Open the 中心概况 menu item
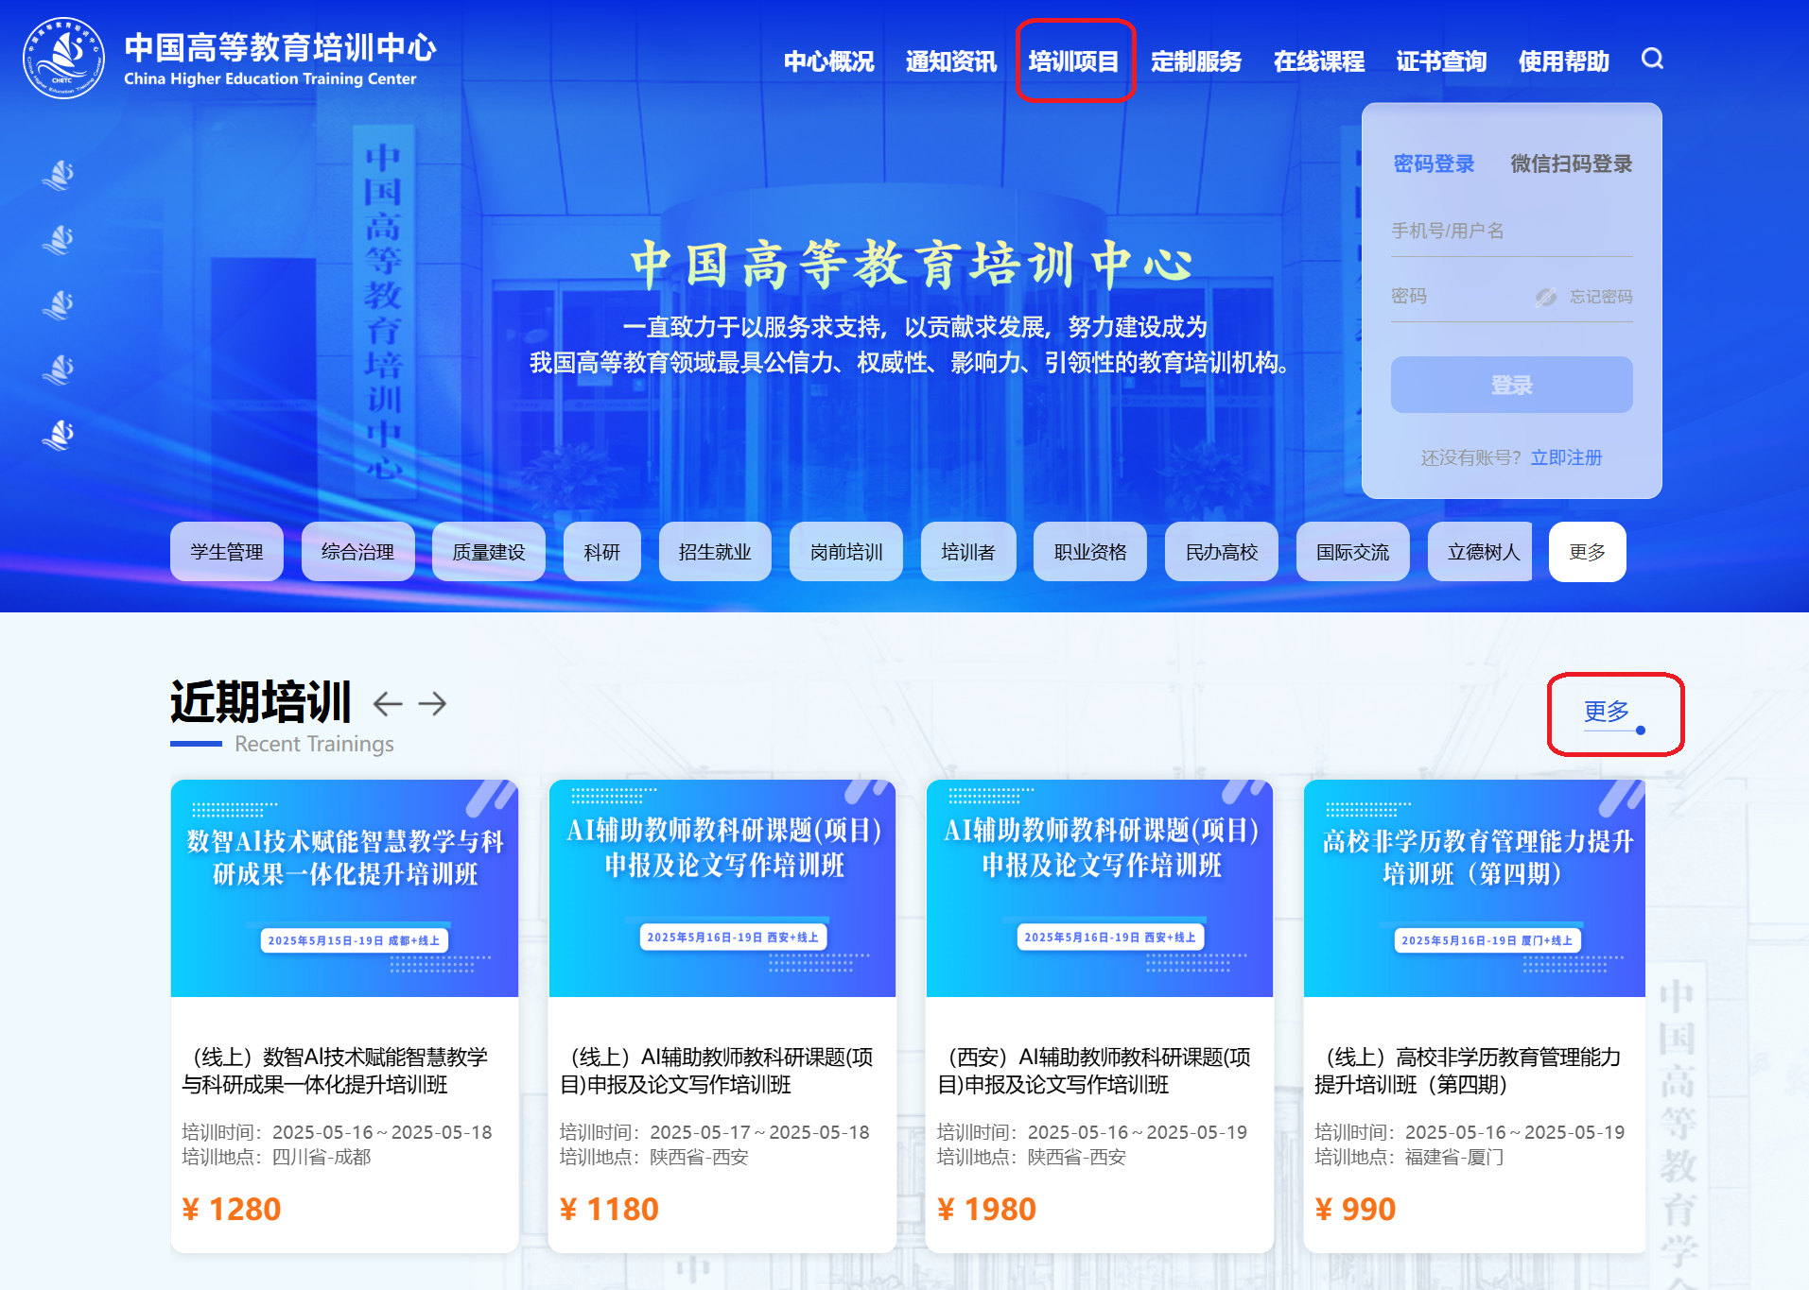This screenshot has width=1809, height=1290. coord(828,61)
